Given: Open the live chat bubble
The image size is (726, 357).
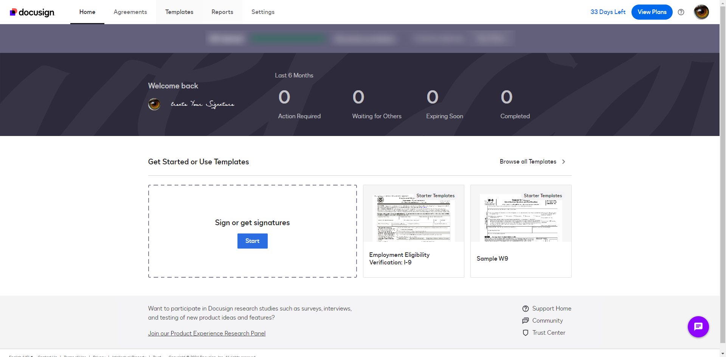Looking at the screenshot, I should [x=698, y=327].
